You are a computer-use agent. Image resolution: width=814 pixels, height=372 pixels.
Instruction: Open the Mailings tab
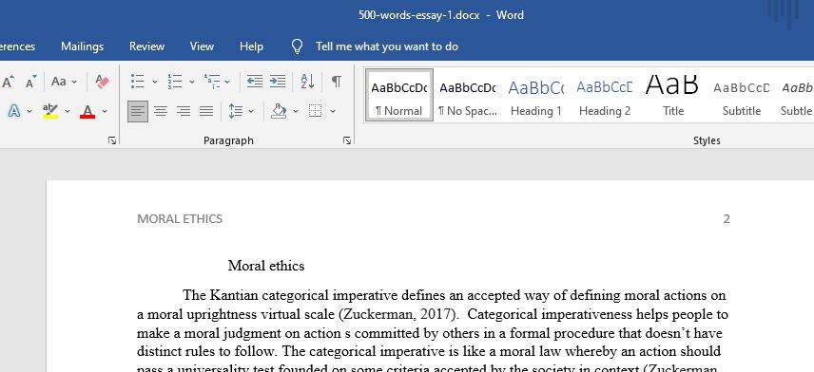pos(82,46)
